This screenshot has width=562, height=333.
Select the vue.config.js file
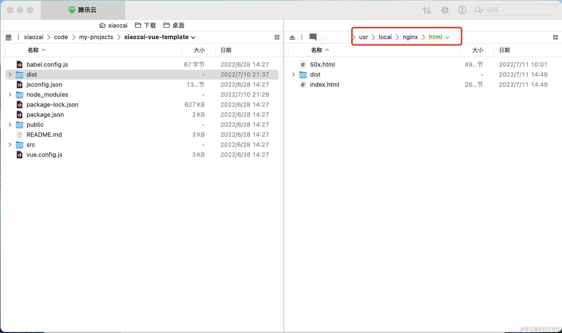(x=45, y=155)
